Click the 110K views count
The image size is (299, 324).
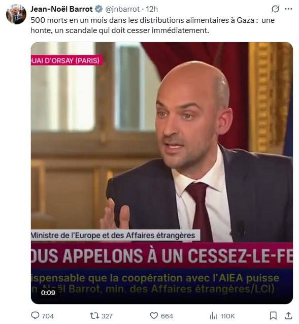pyautogui.click(x=227, y=316)
